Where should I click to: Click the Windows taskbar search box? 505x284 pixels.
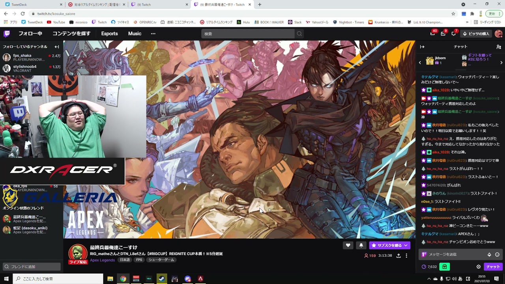58,278
